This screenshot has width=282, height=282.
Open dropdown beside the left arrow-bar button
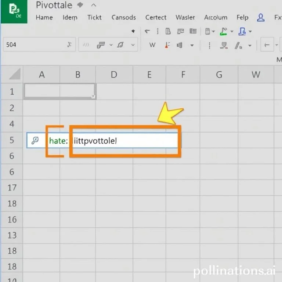point(277,45)
